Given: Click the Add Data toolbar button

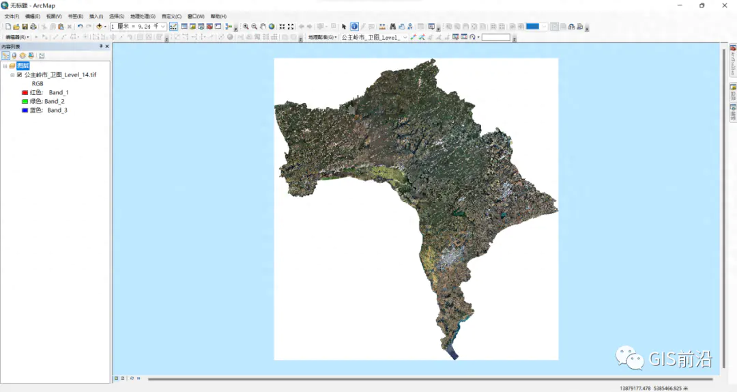Looking at the screenshot, I should (99, 27).
